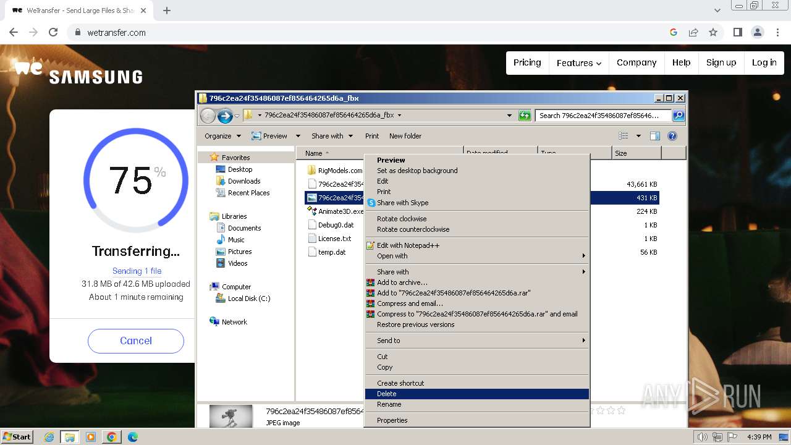Open the media player taskbar icon
Viewport: 791px width, 445px height.
coord(91,437)
